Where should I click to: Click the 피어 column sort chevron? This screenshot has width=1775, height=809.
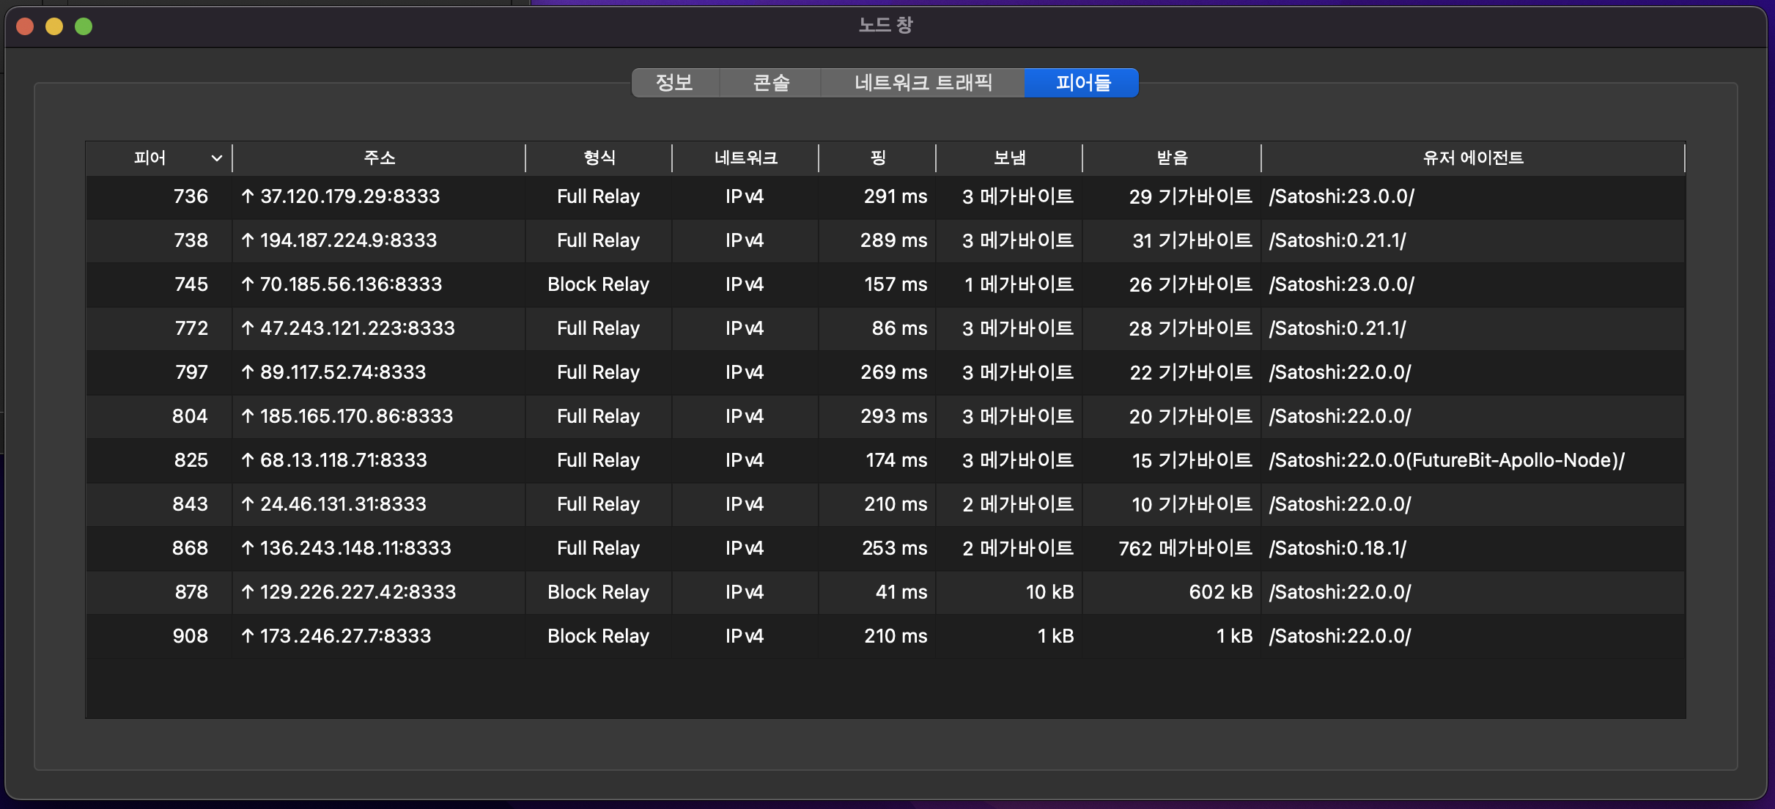216,158
